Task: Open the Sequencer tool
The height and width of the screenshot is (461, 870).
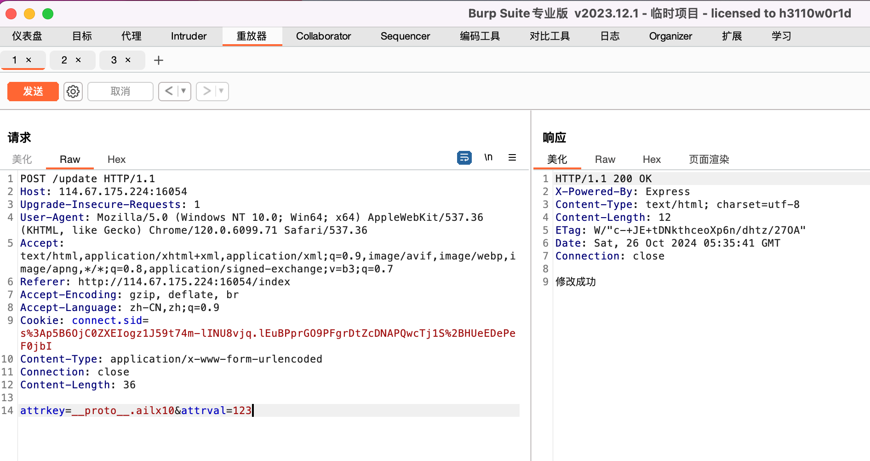Action: tap(405, 36)
